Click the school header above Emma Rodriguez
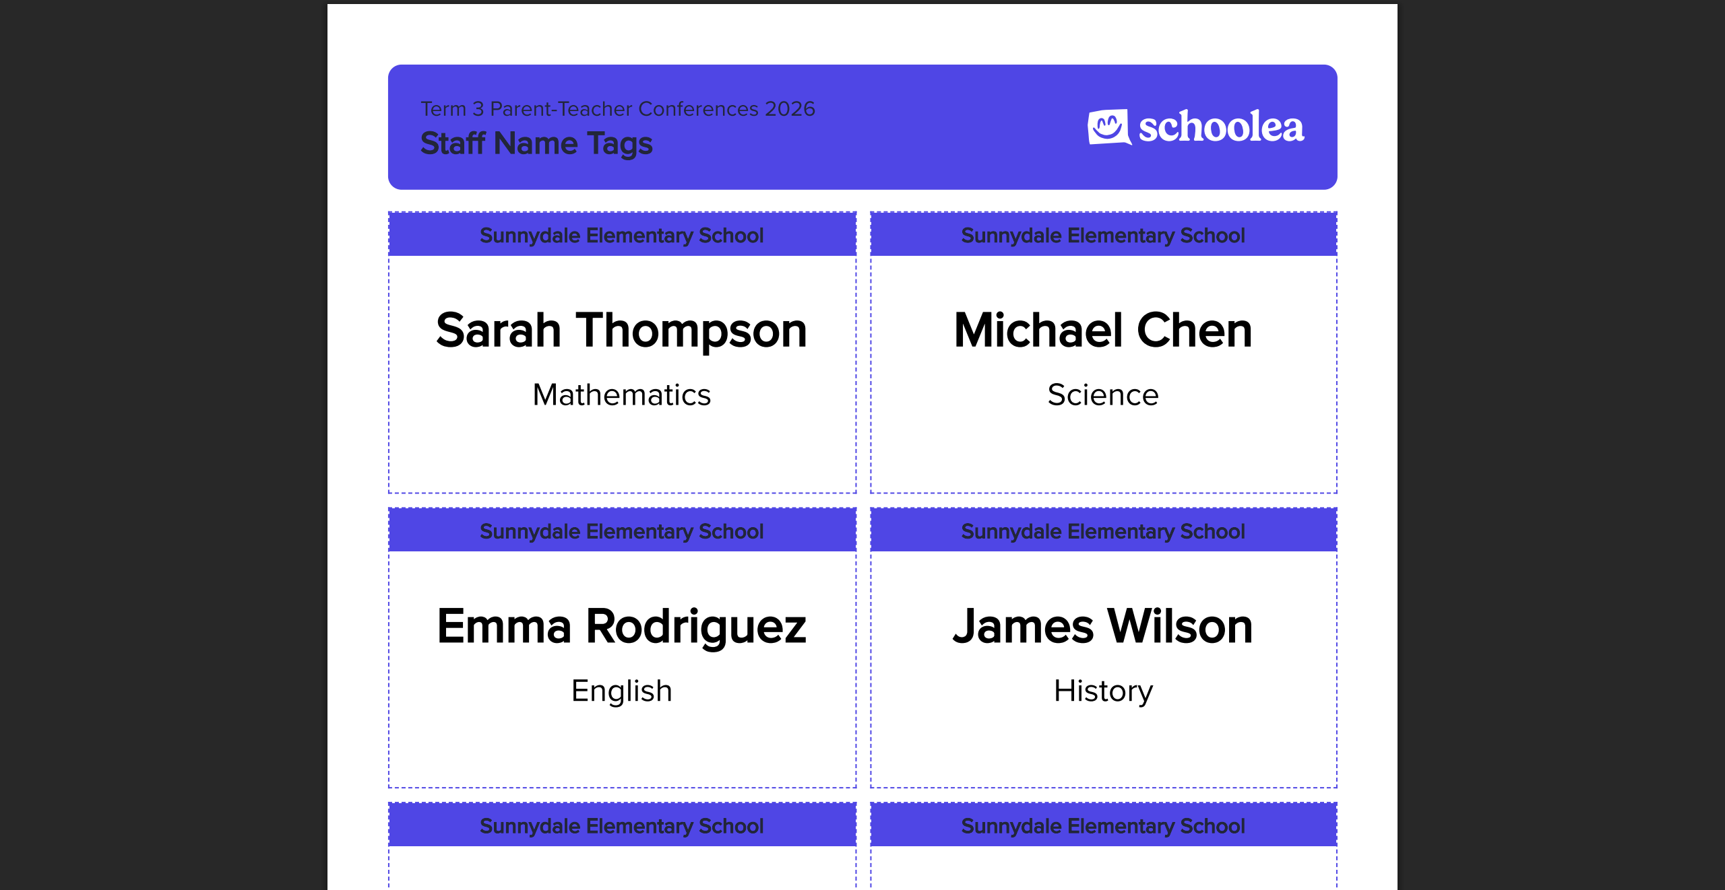This screenshot has width=1725, height=890. pos(621,531)
